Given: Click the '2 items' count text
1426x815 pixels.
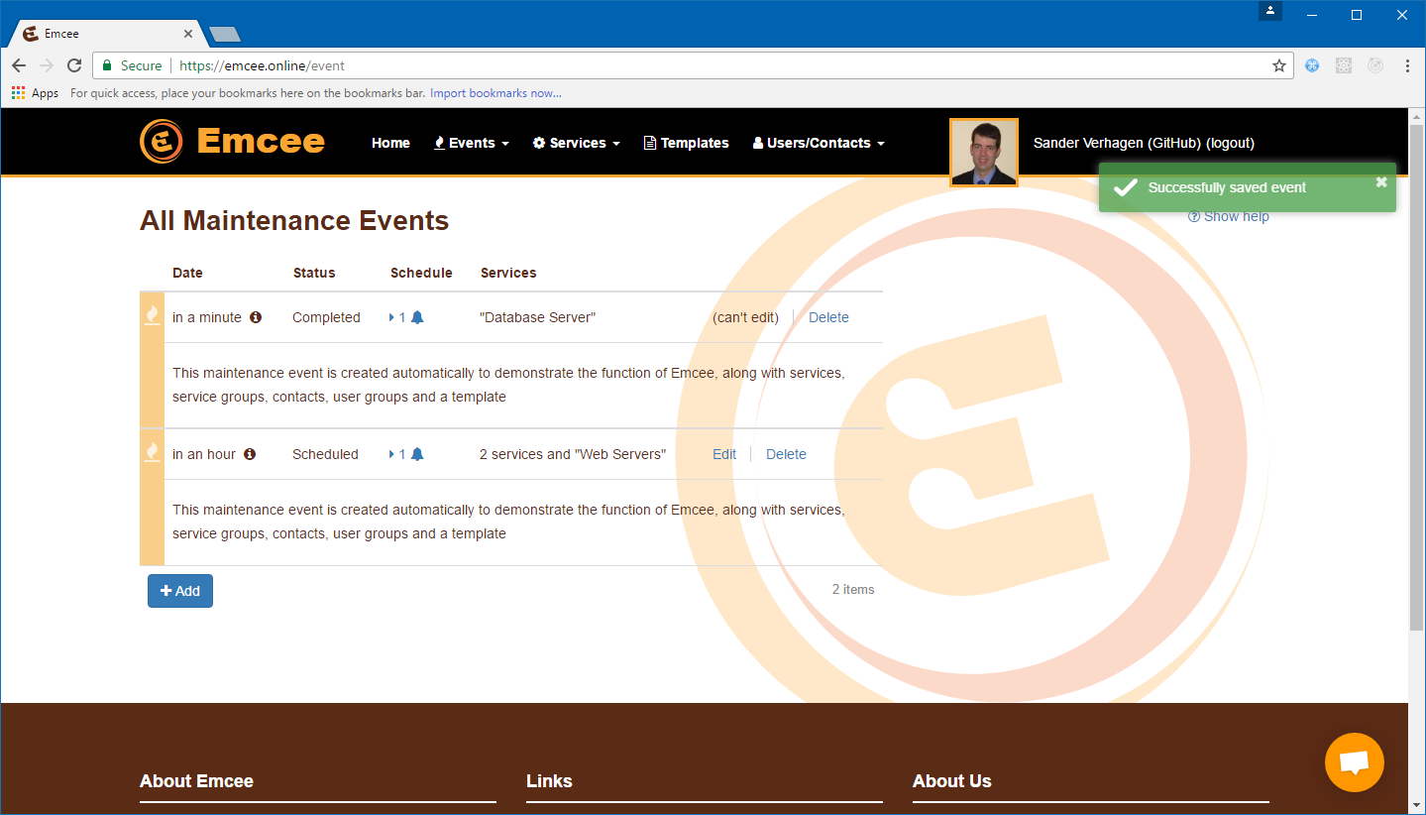Looking at the screenshot, I should pyautogui.click(x=853, y=589).
